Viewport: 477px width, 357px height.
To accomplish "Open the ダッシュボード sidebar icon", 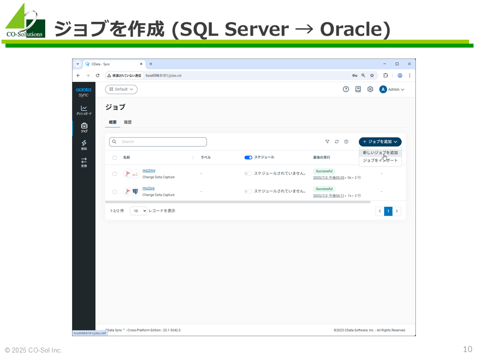I will (x=83, y=110).
